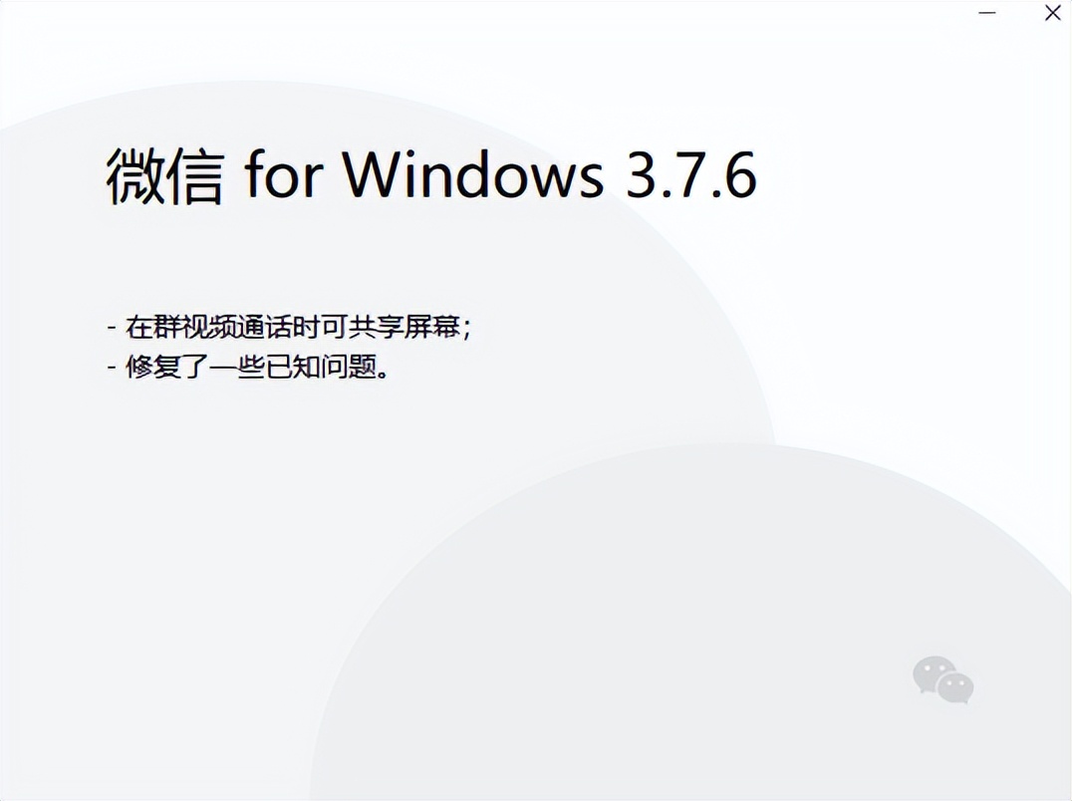1072x801 pixels.
Task: Click the 修复了 text in second note
Action: coord(166,367)
